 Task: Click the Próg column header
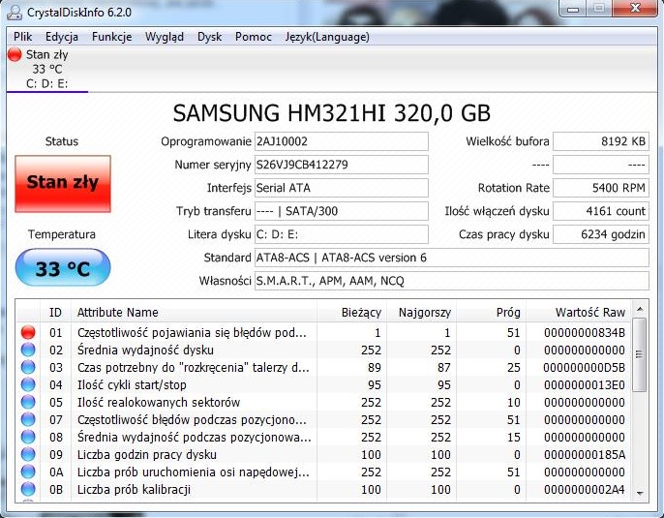[491, 312]
